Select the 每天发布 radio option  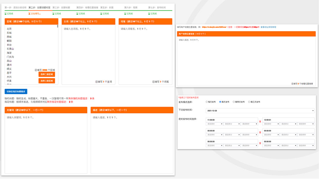207,102
